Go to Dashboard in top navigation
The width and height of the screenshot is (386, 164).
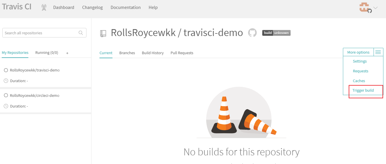64,7
